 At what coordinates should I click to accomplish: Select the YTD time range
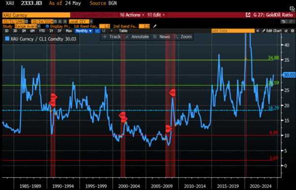(x=42, y=31)
